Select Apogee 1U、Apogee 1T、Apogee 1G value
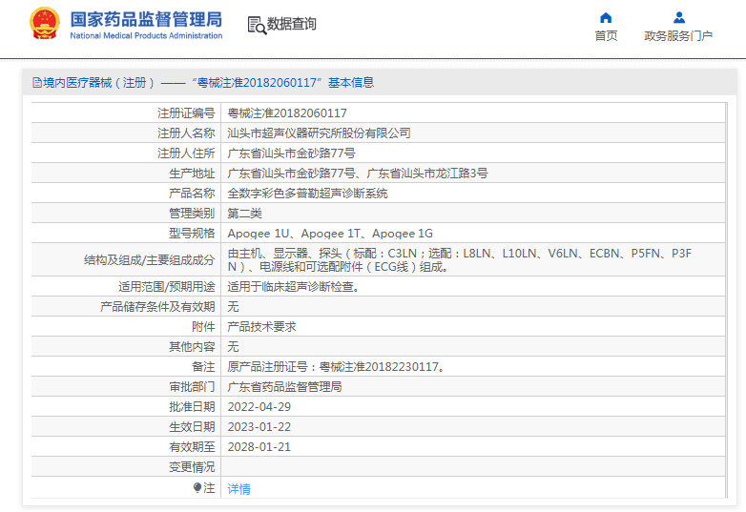 tap(330, 234)
